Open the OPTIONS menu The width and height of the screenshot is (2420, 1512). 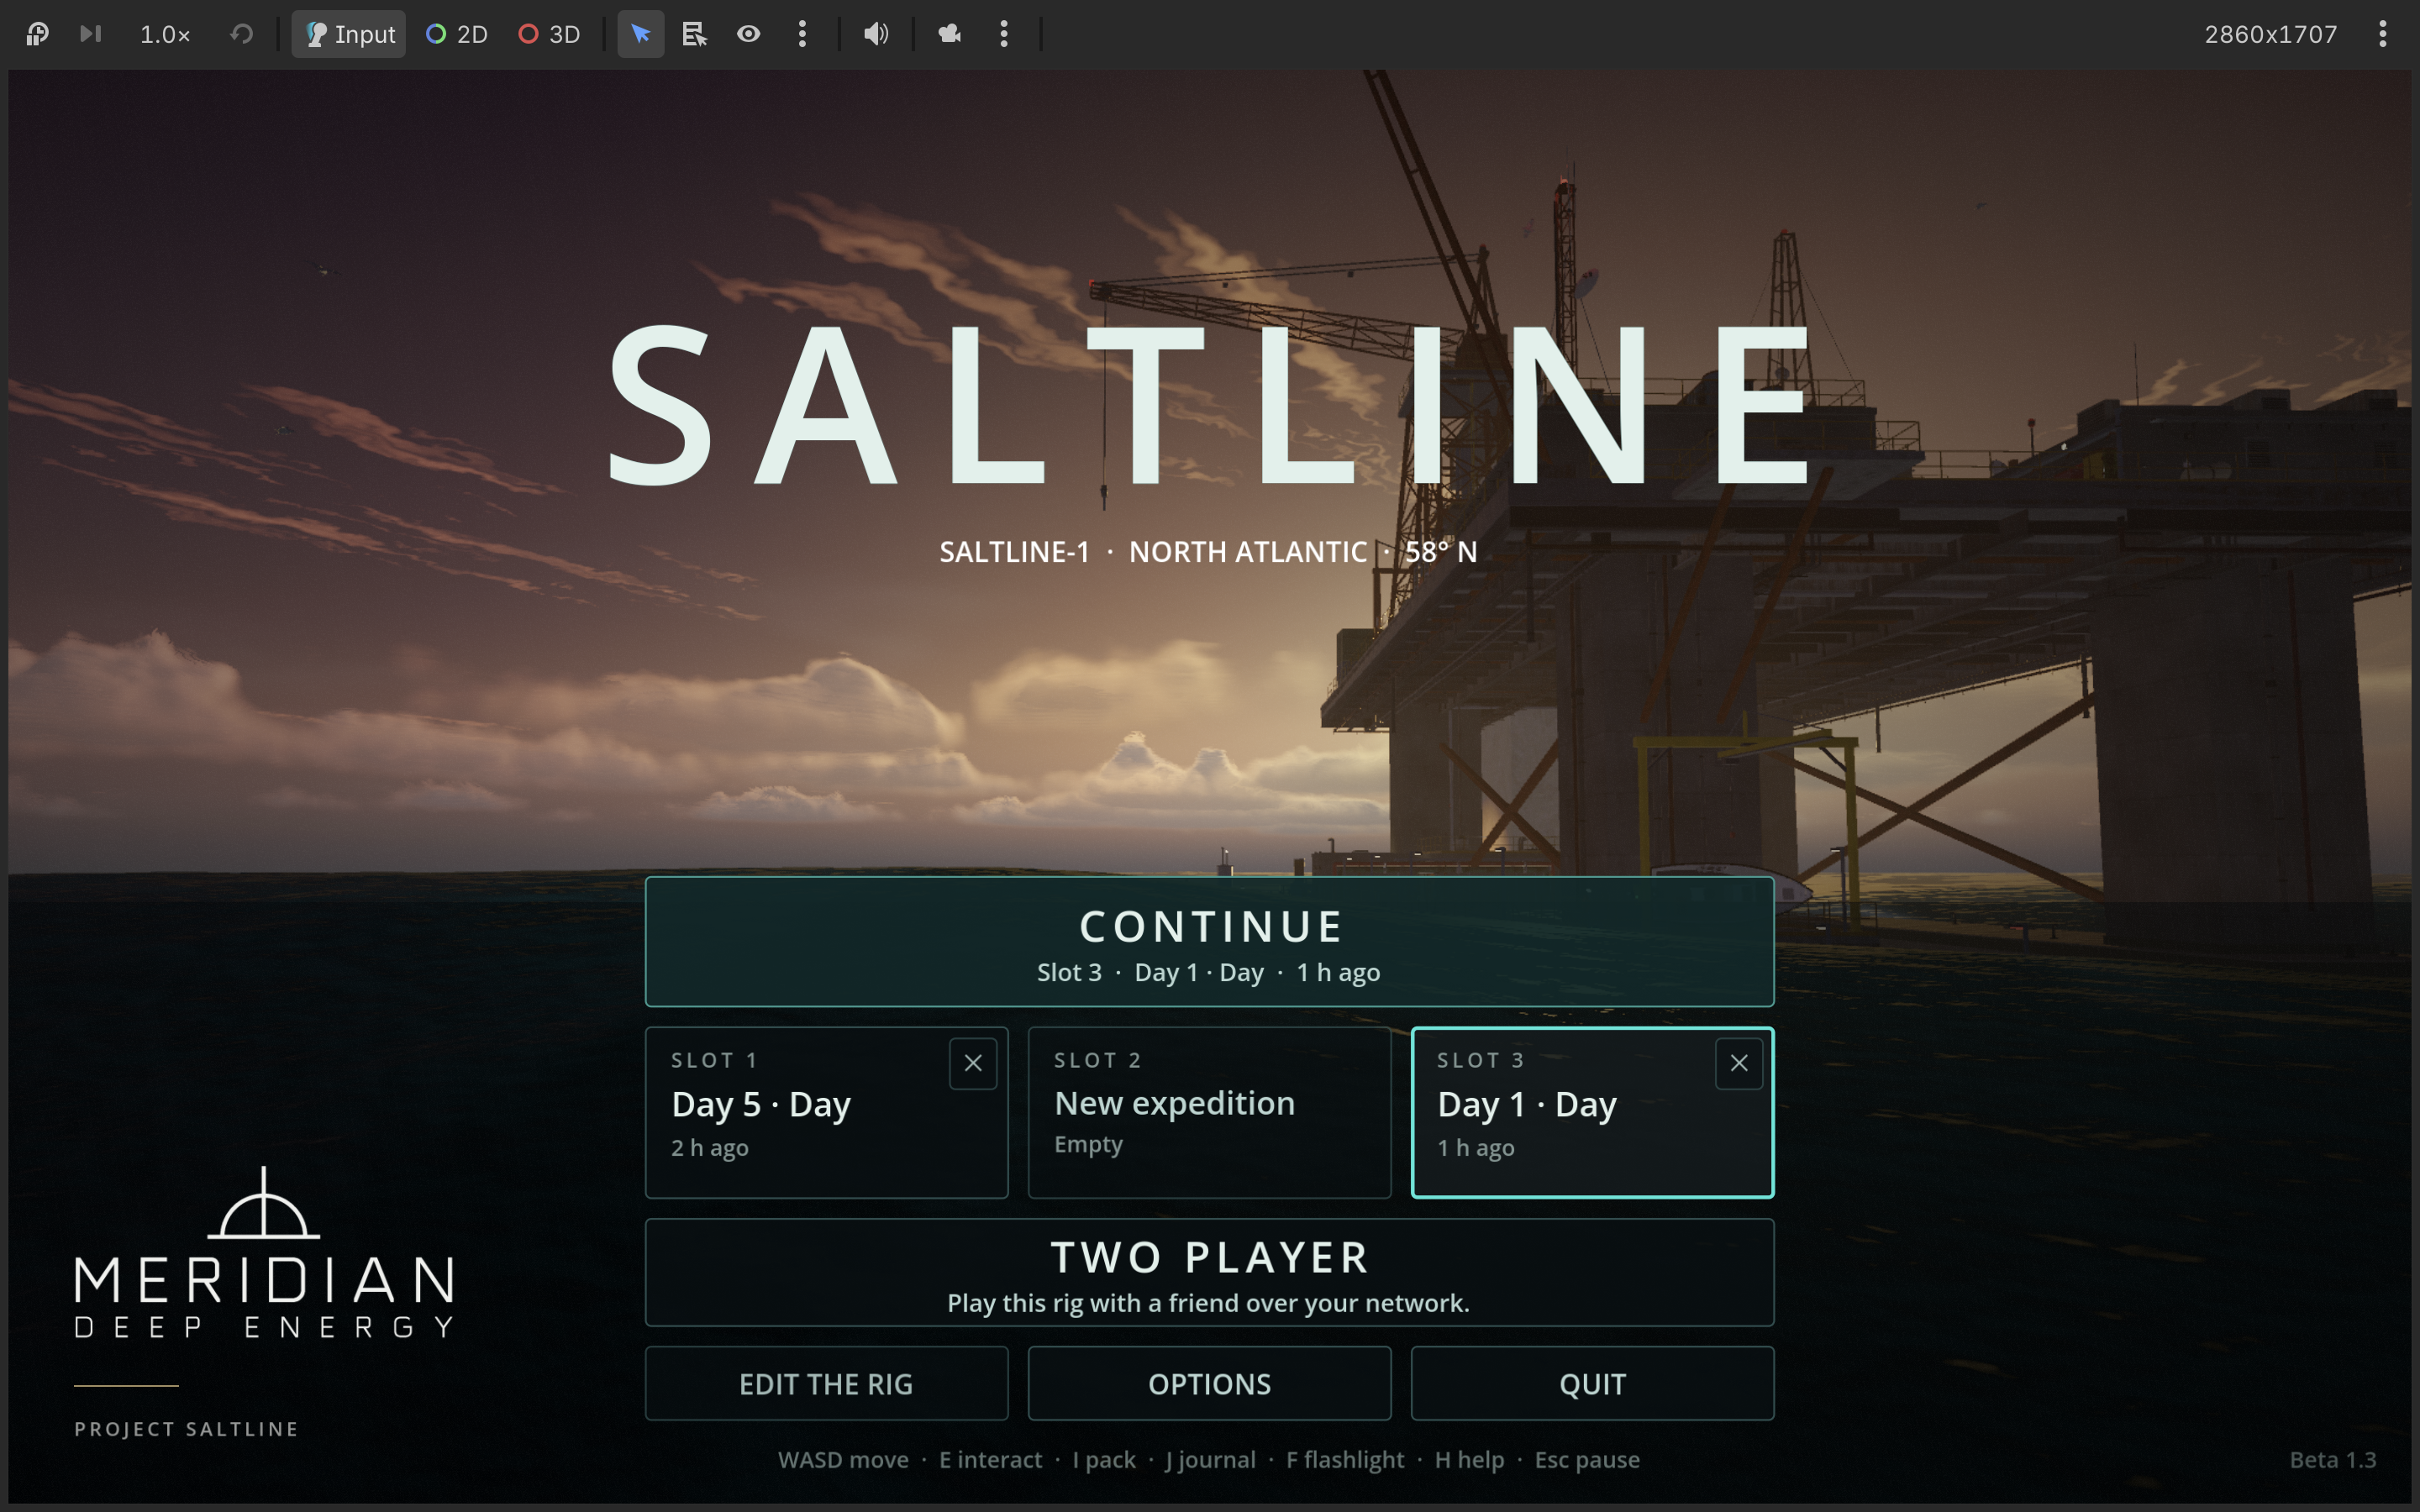tap(1210, 1384)
